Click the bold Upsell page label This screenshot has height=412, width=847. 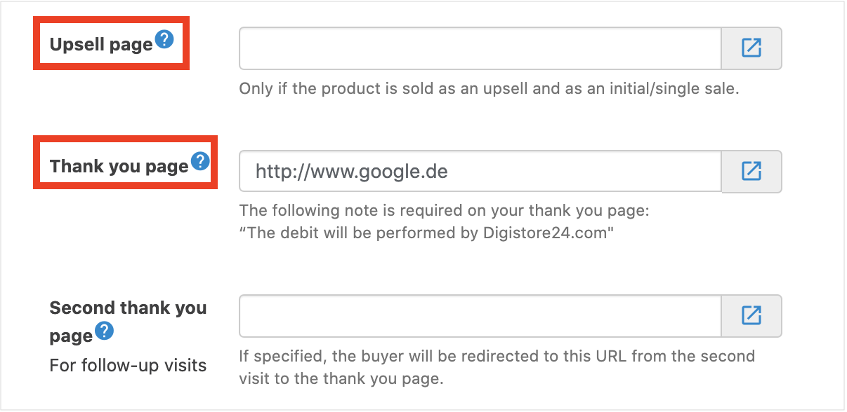tap(100, 45)
